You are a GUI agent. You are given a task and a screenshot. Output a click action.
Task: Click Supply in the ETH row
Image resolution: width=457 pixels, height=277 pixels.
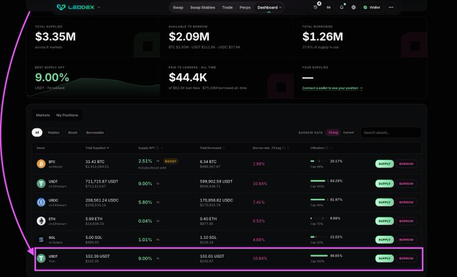pos(384,221)
